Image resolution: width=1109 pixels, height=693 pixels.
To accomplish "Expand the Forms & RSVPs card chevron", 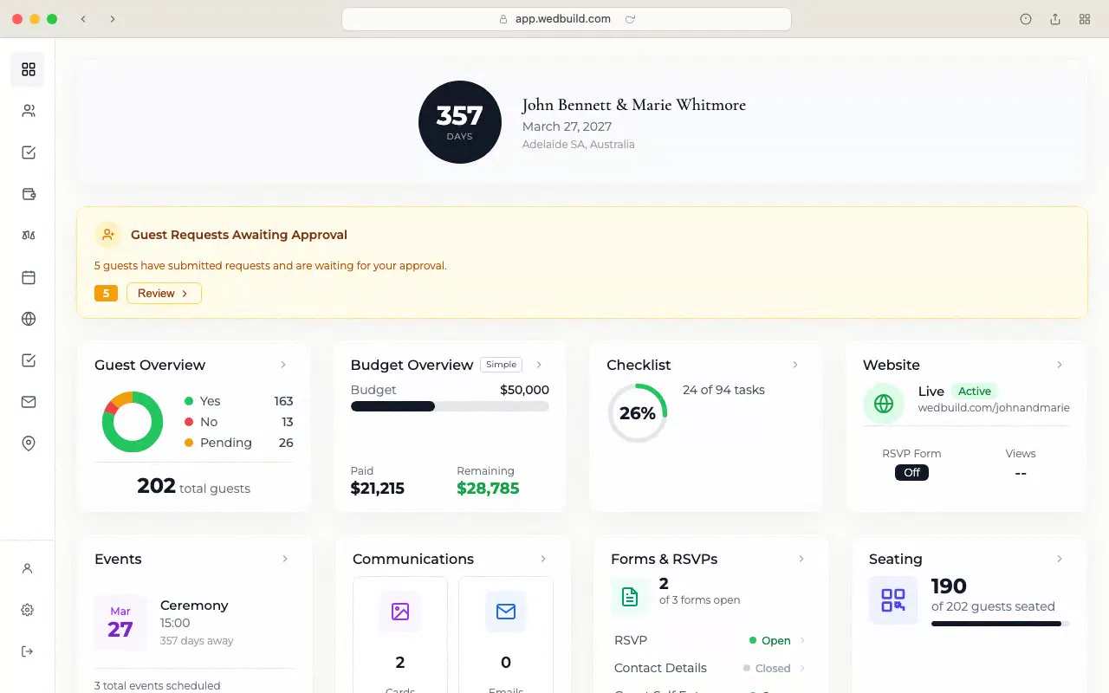I will (x=801, y=559).
